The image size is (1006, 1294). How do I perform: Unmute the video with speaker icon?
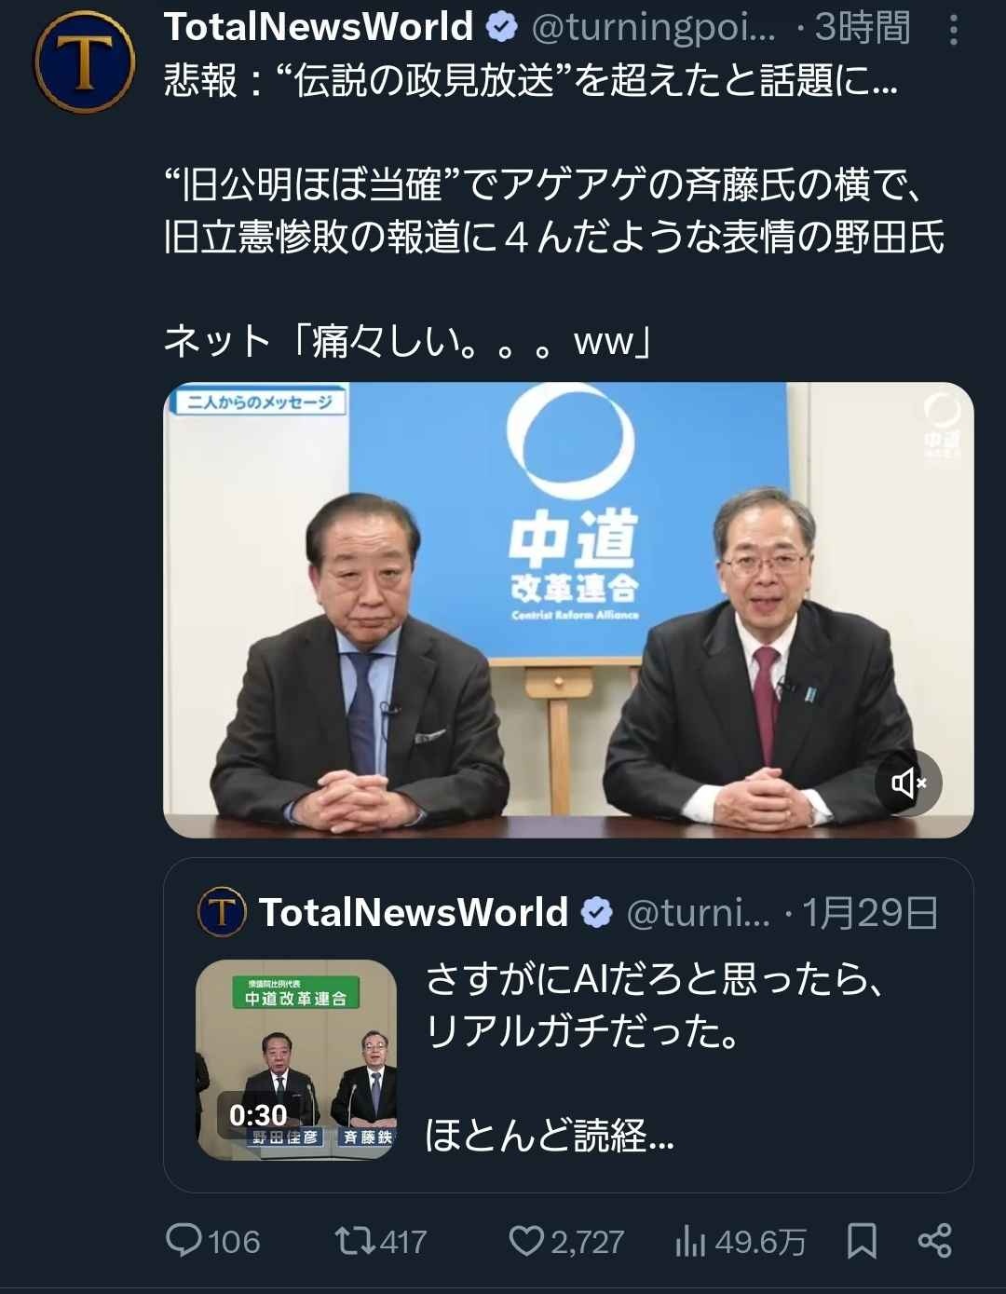coord(908,783)
